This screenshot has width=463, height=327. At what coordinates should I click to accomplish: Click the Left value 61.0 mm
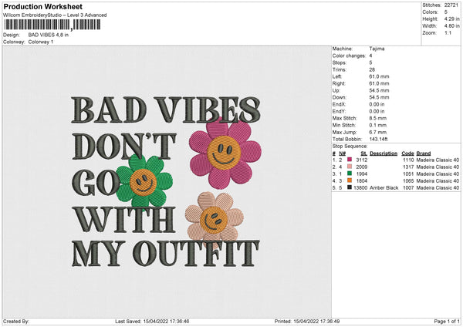click(379, 76)
